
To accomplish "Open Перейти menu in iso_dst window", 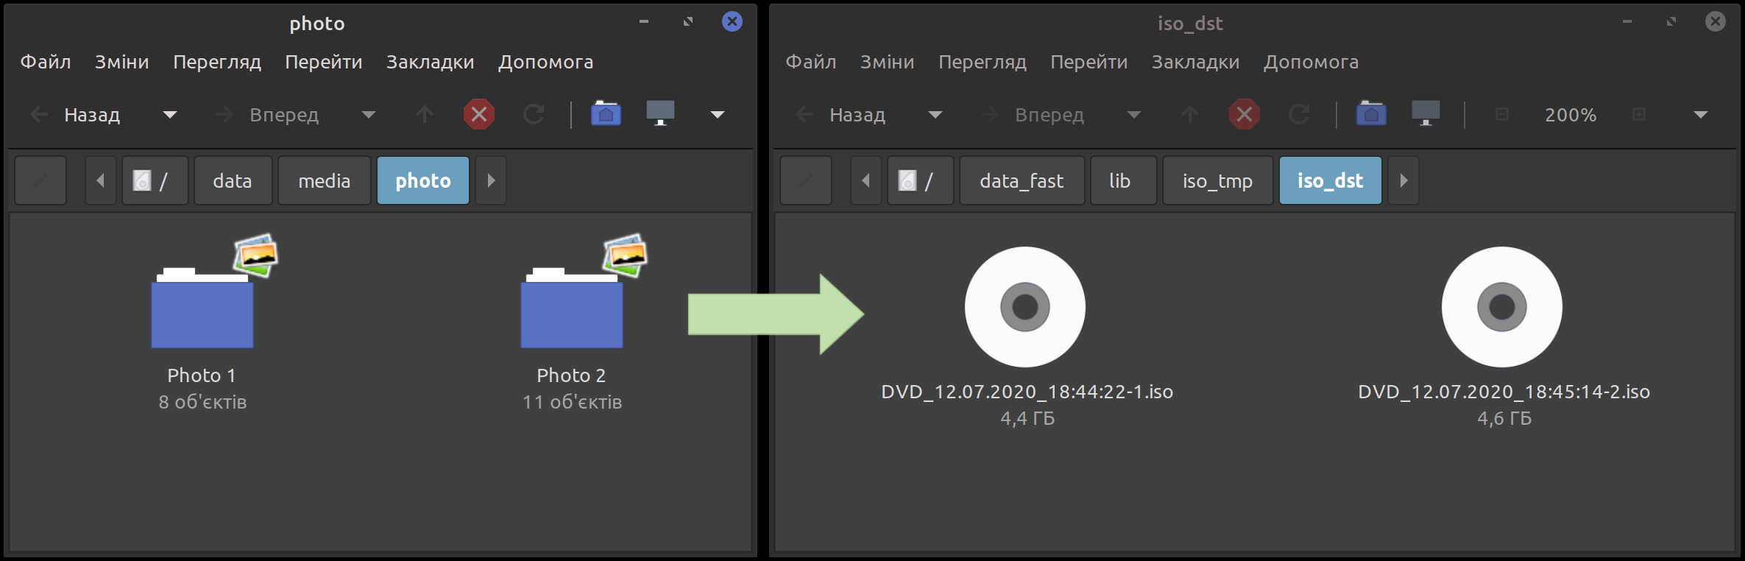I will (1089, 62).
